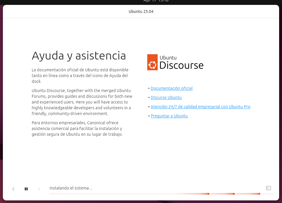Open the Documentación oficial link
The width and height of the screenshot is (282, 203).
pyautogui.click(x=172, y=88)
